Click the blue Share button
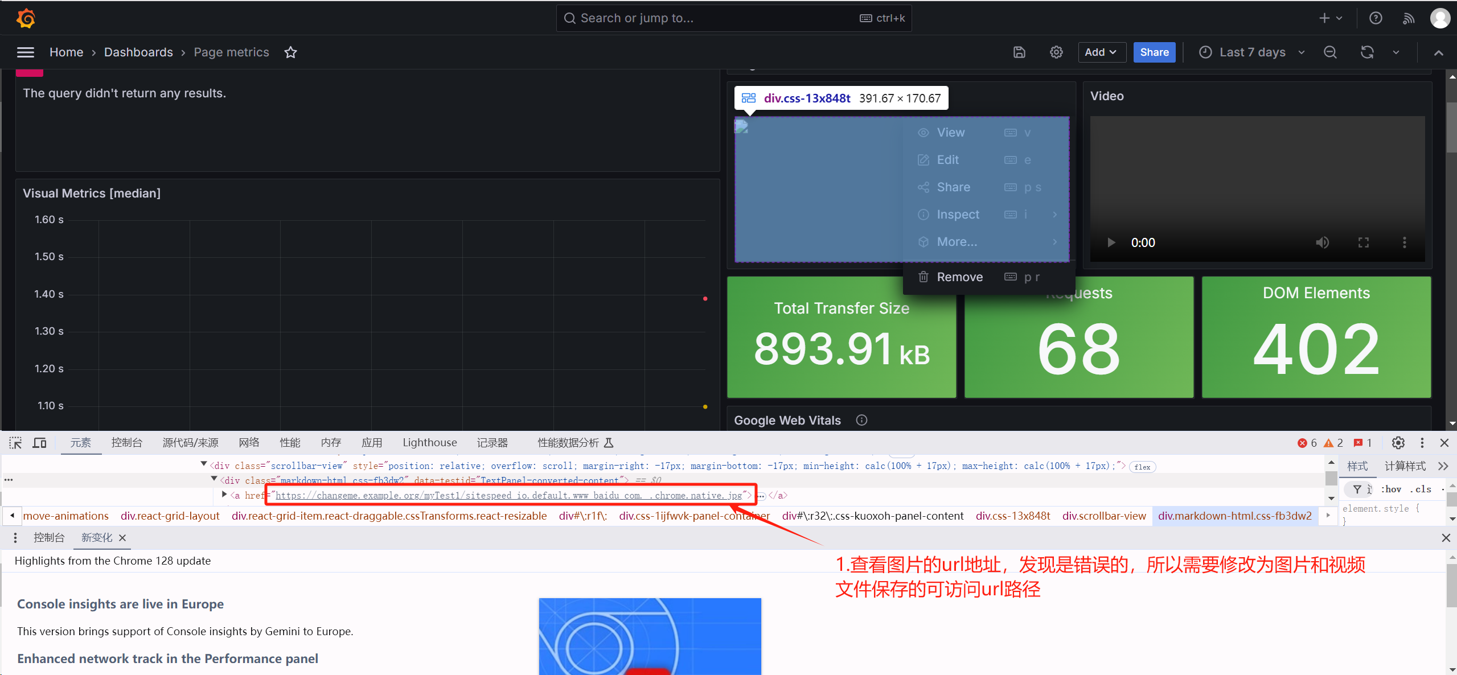Viewport: 1457px width, 675px height. point(1154,52)
